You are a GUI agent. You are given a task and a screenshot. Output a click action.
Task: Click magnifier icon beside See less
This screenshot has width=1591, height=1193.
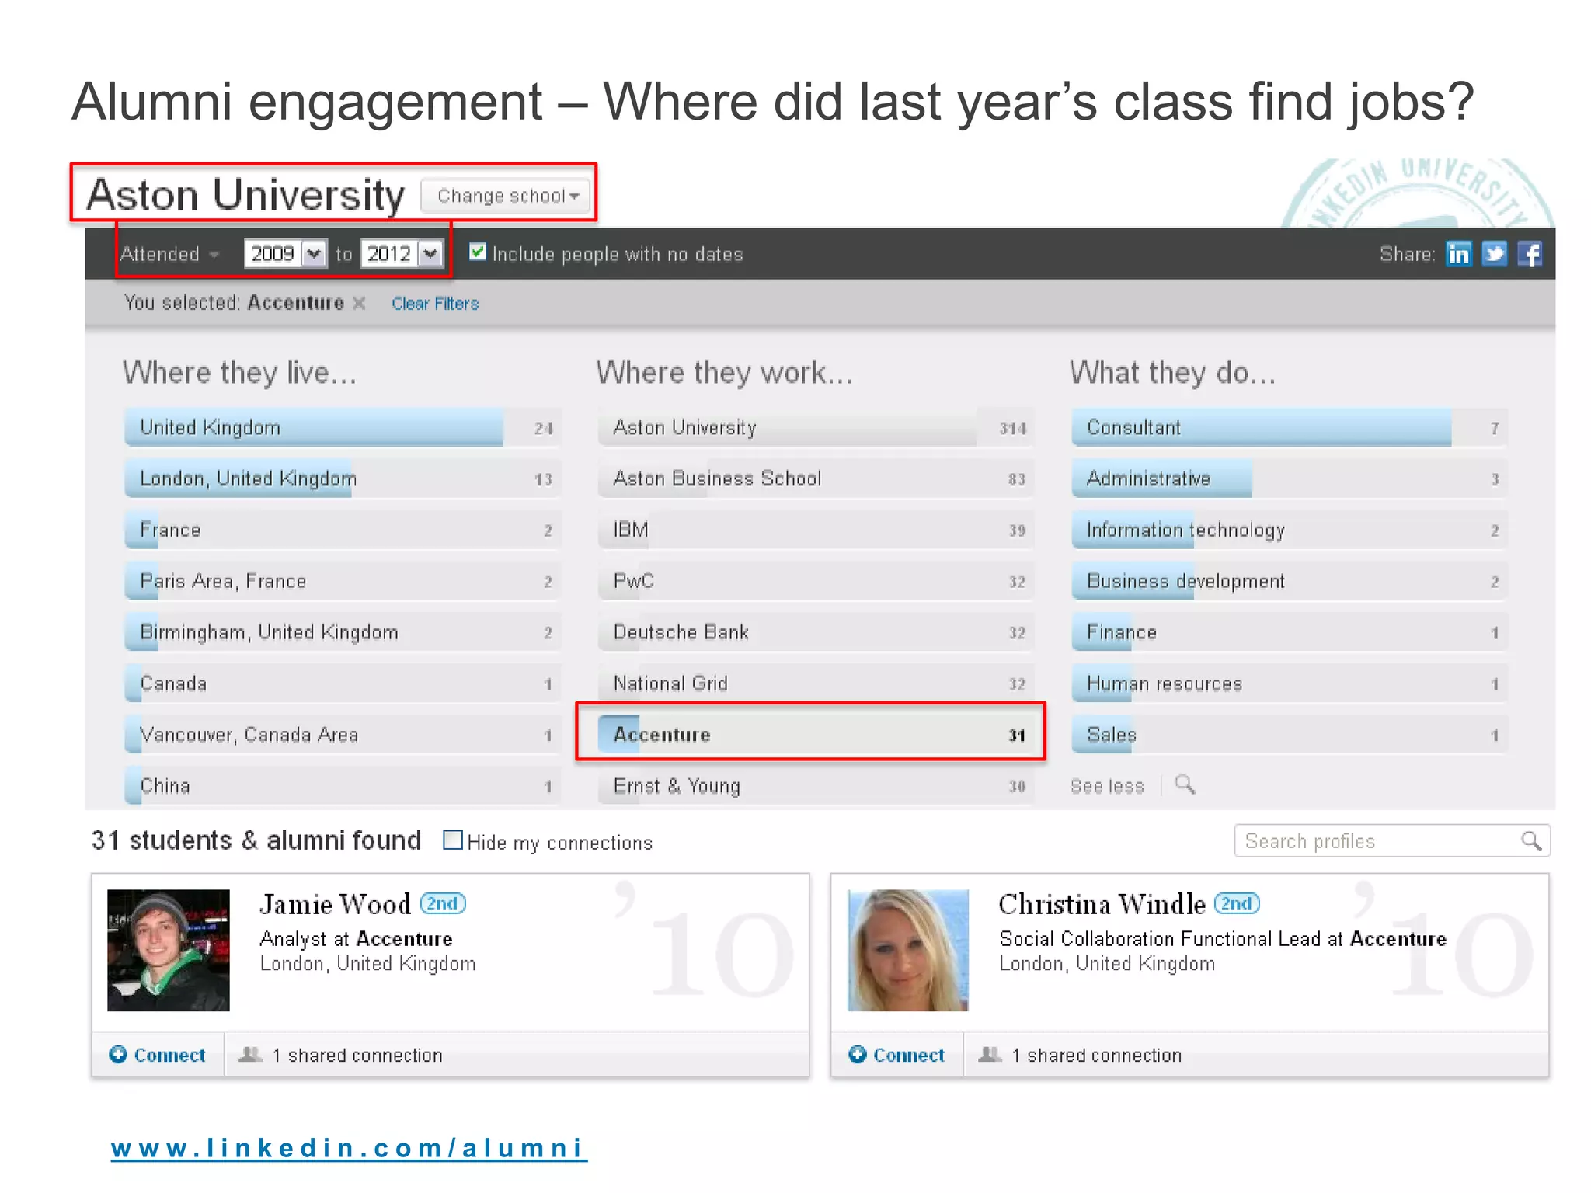1185,784
